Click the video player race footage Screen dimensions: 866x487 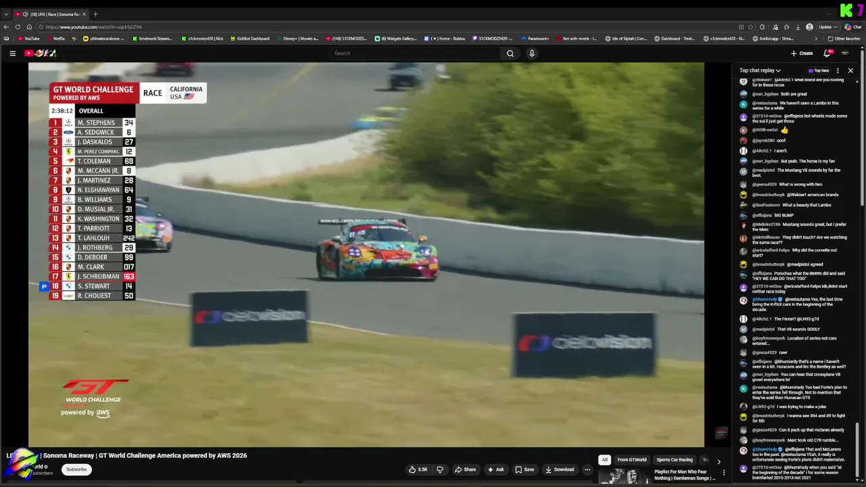coord(366,255)
